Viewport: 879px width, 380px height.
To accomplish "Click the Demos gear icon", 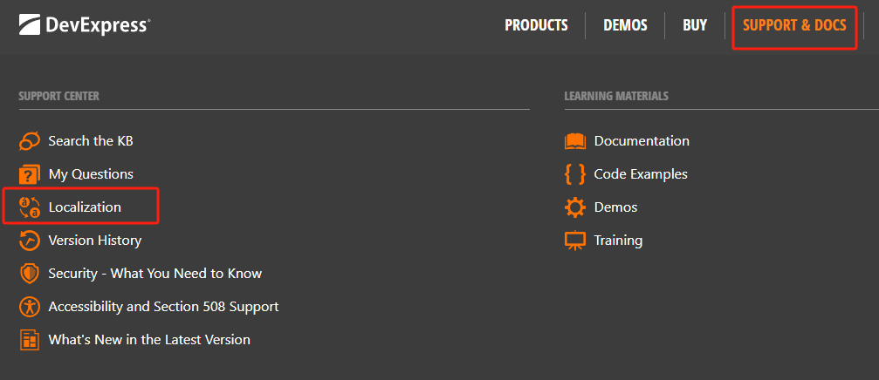I will pos(575,207).
